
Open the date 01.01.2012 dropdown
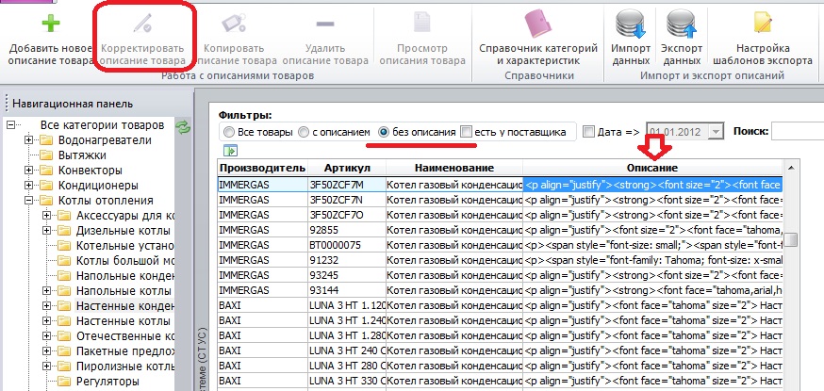716,132
